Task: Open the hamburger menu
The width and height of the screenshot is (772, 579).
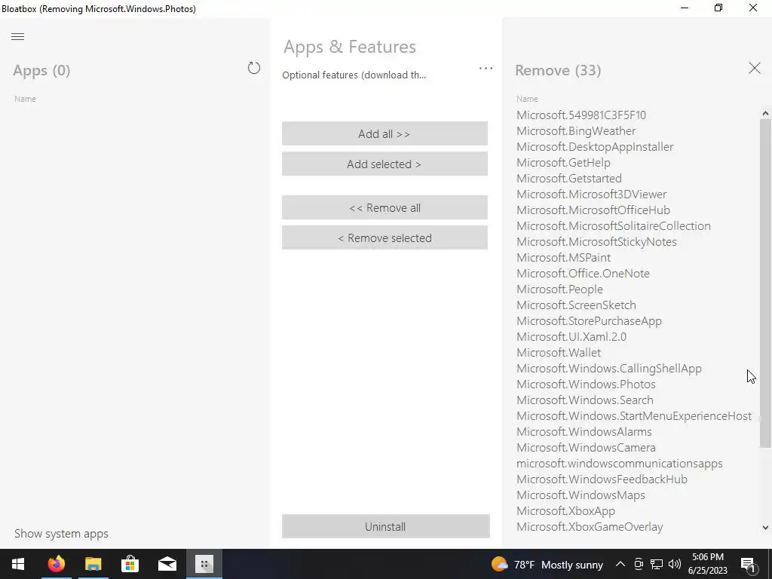Action: pyautogui.click(x=18, y=36)
